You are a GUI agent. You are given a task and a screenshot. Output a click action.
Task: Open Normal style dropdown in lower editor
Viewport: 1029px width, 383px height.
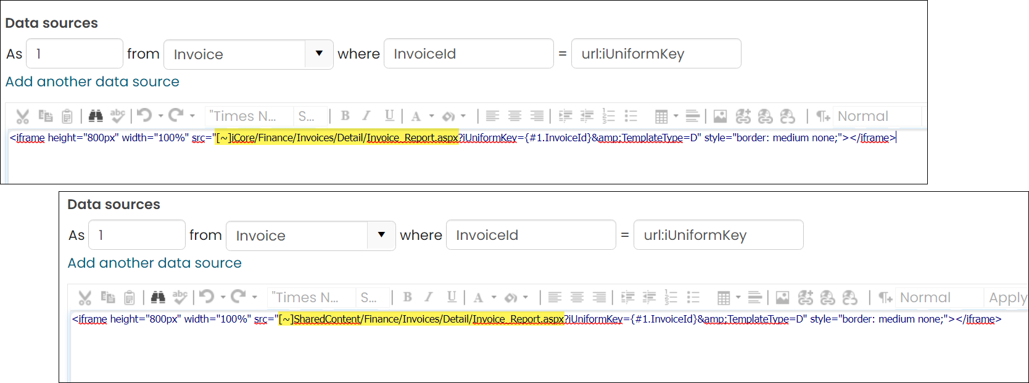tap(940, 297)
